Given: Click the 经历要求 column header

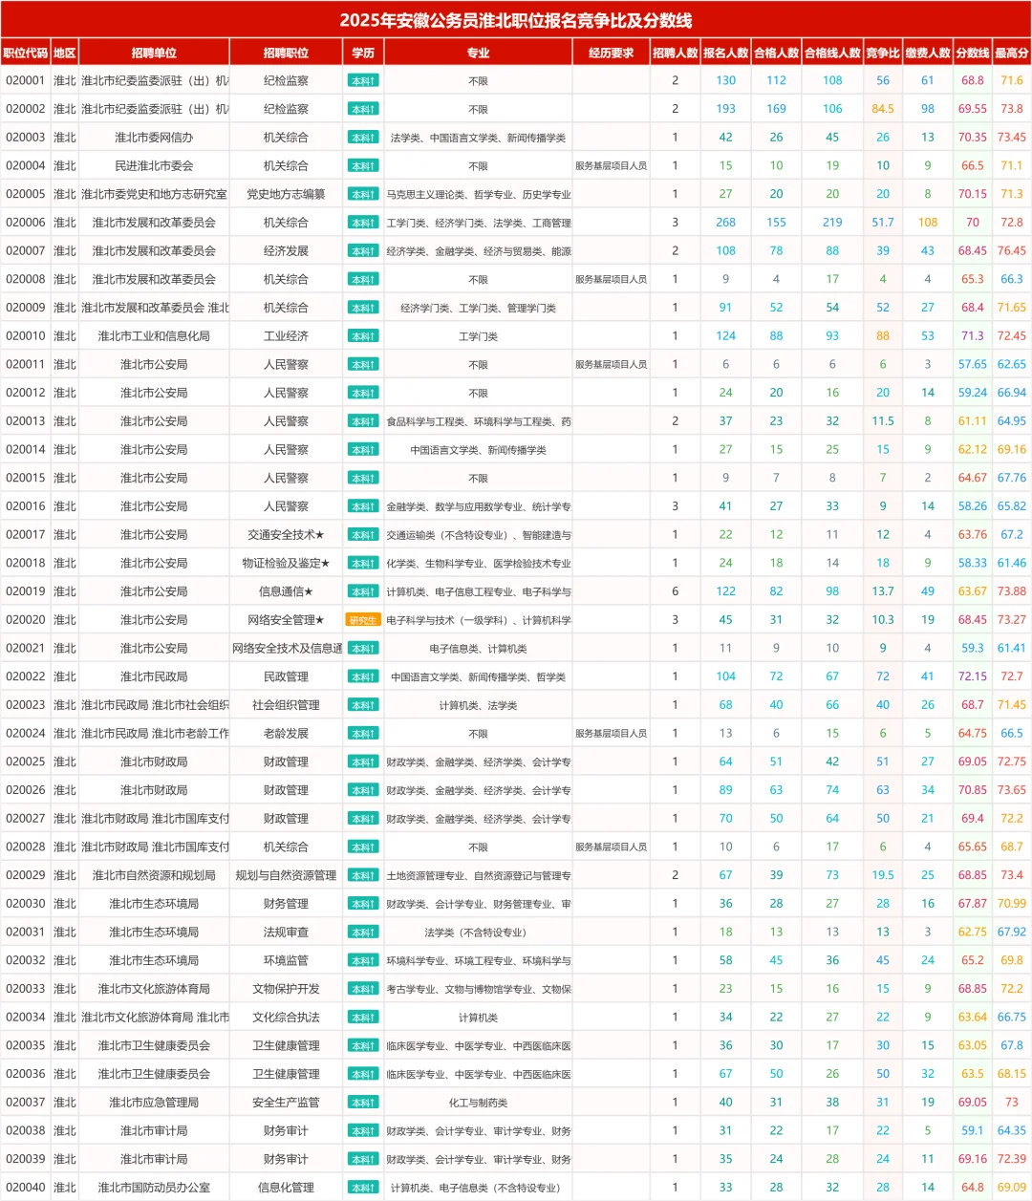Looking at the screenshot, I should (x=611, y=53).
